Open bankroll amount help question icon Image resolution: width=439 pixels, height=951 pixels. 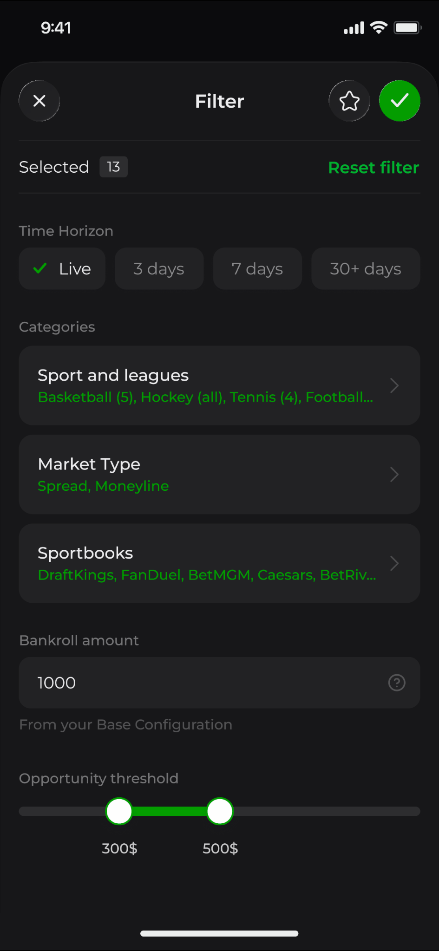point(397,683)
